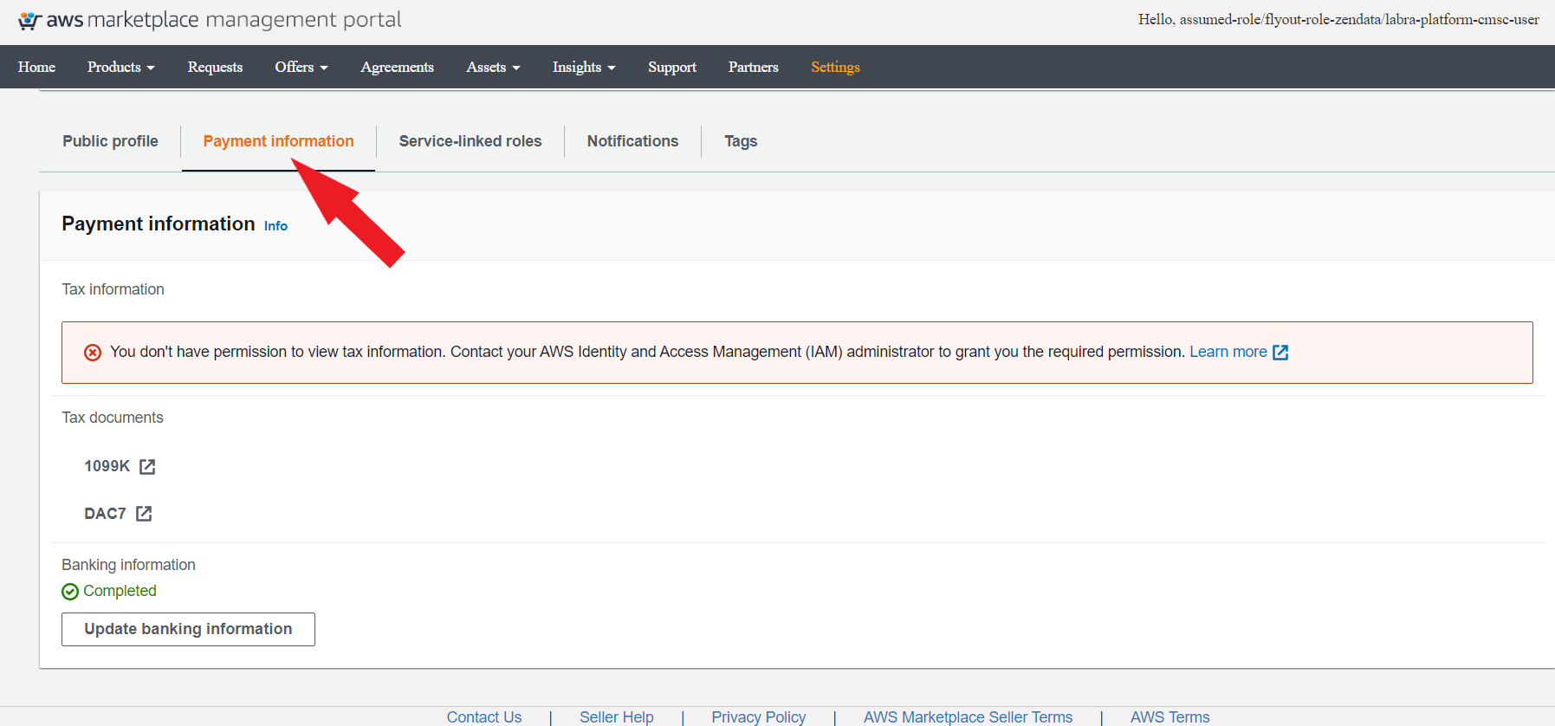Open the Notifications tab

tap(632, 141)
